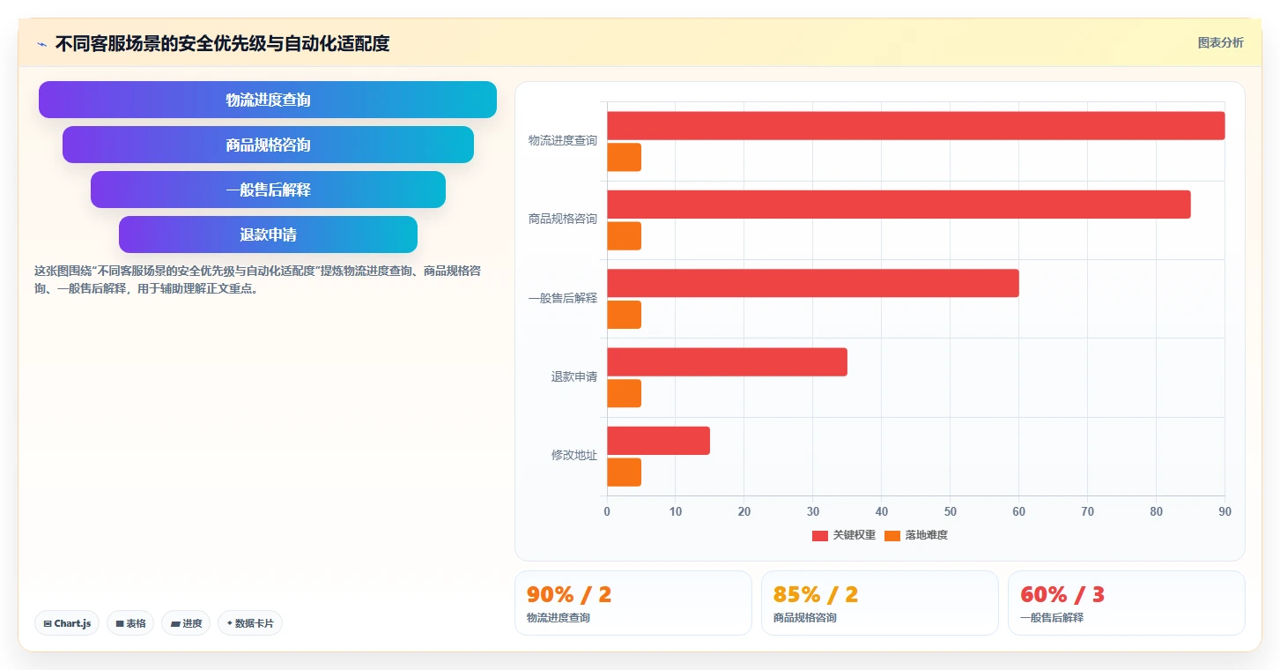Screen dimensions: 1280x670
Task: Click the 数据卡片 tag chip
Action: 250,623
